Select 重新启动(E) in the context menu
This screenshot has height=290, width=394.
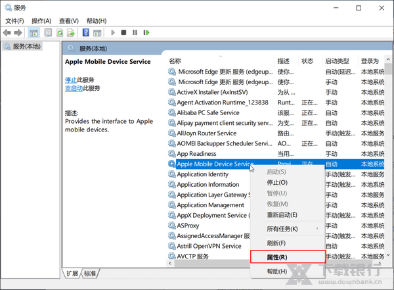pyautogui.click(x=282, y=215)
